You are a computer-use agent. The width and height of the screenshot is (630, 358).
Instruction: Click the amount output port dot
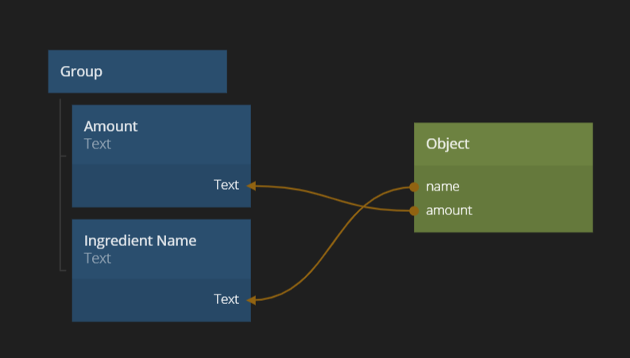[x=414, y=210]
